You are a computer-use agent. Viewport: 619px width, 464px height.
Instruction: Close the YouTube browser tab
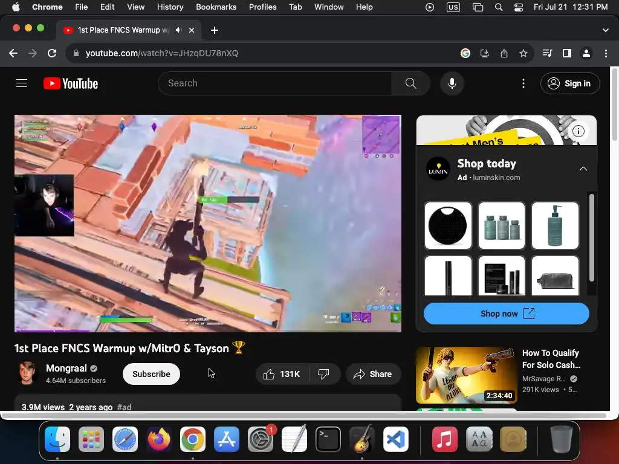(x=192, y=30)
